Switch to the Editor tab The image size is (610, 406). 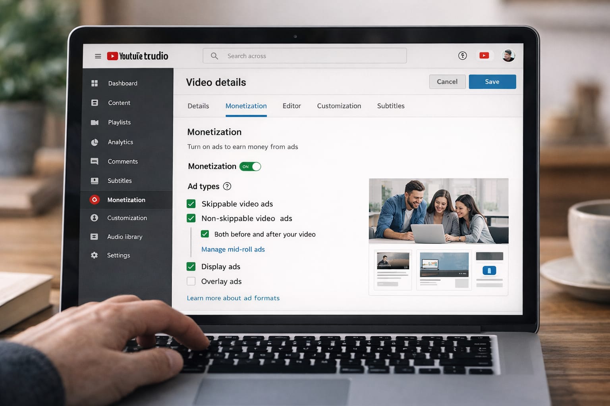click(291, 106)
